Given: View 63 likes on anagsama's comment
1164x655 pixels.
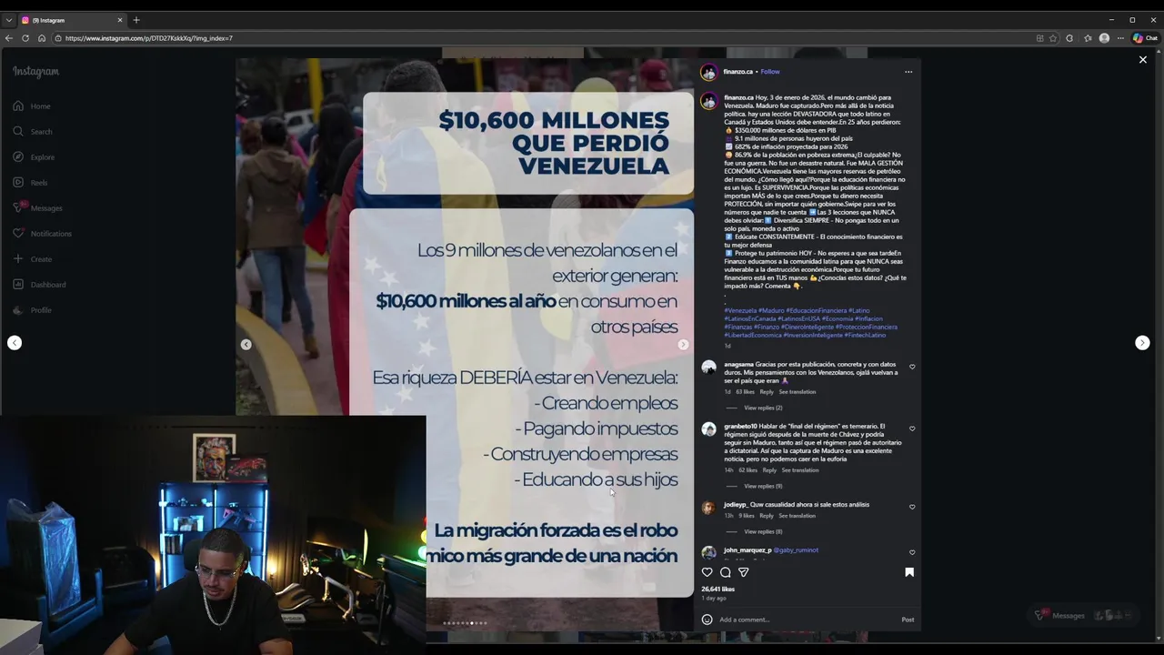Looking at the screenshot, I should tap(745, 392).
